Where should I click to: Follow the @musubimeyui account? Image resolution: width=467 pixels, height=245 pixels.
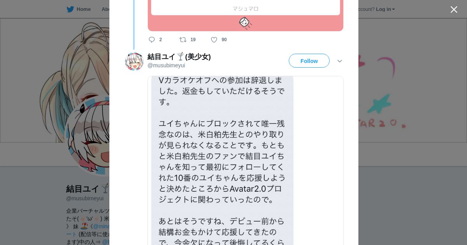[309, 61]
